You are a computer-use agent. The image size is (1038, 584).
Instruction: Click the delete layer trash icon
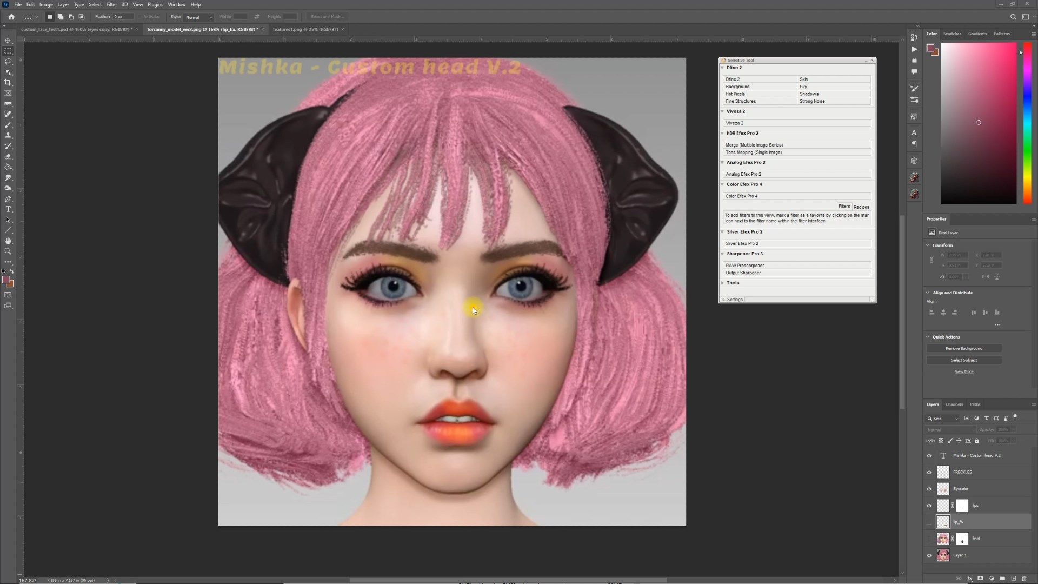pyautogui.click(x=1024, y=578)
